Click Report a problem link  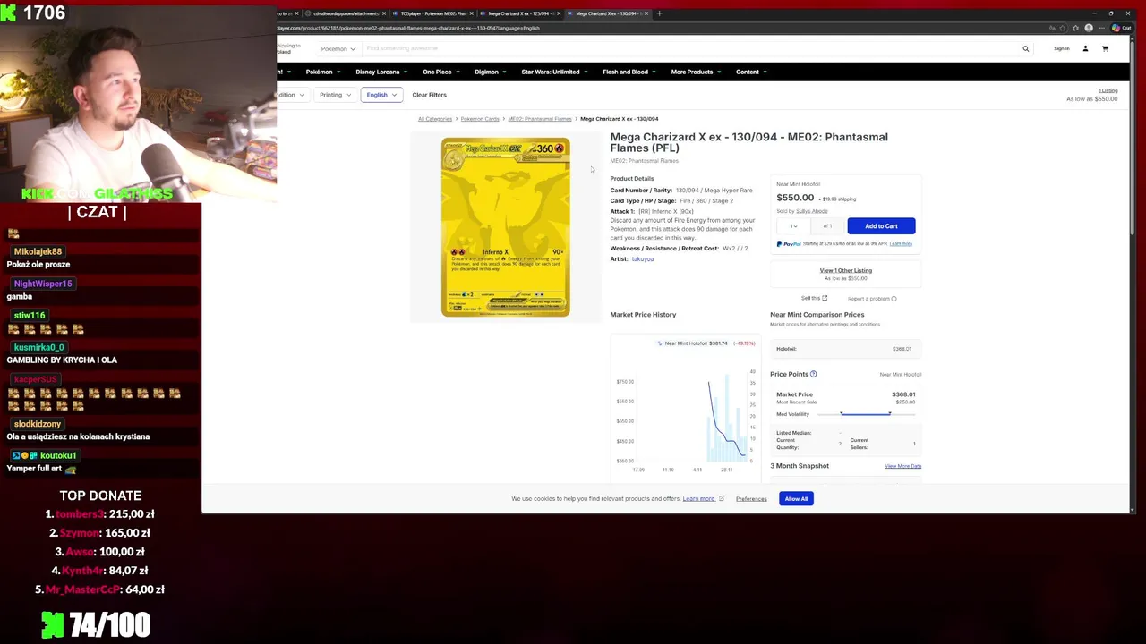point(868,299)
